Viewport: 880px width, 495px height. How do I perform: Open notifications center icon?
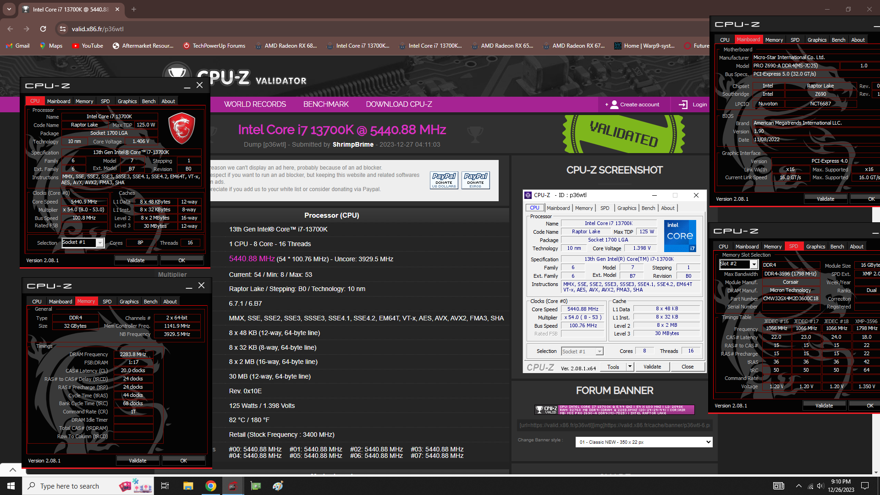coord(865,486)
